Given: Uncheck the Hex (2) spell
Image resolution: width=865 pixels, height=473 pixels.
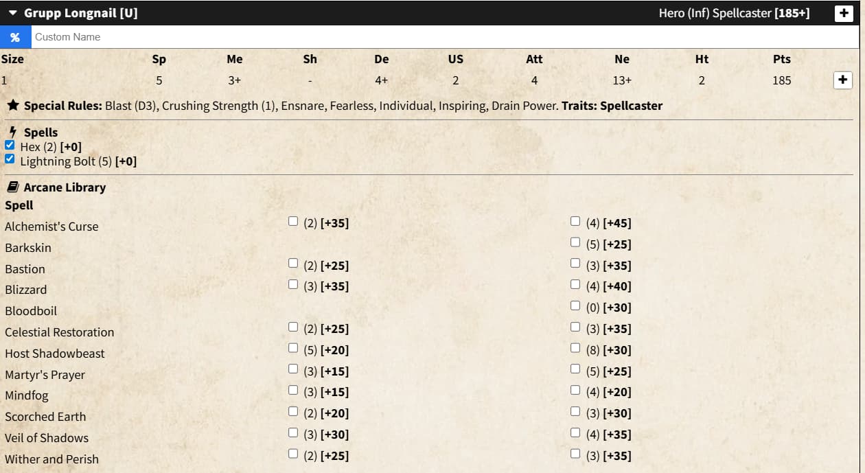Looking at the screenshot, I should point(10,146).
